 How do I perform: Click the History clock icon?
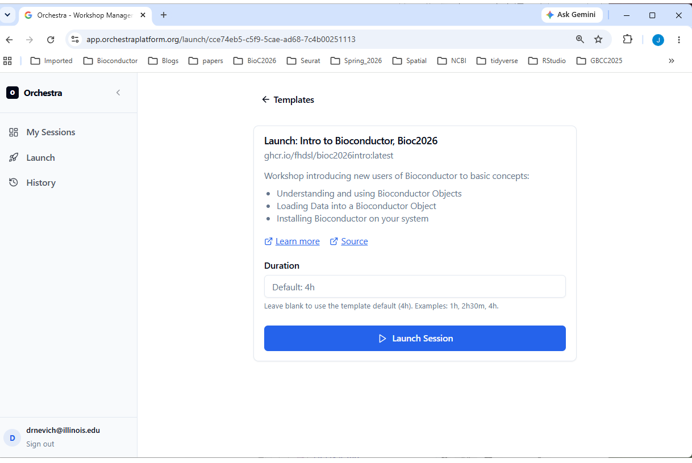14,182
